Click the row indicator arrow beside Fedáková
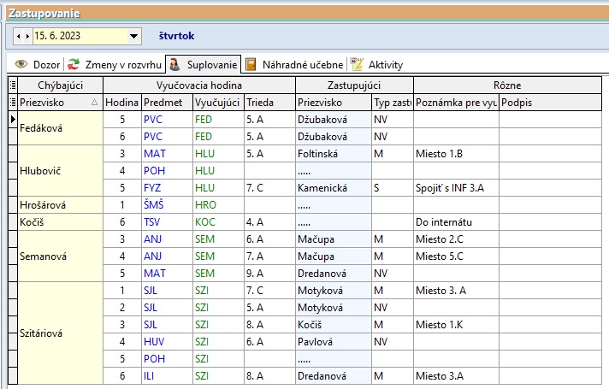The width and height of the screenshot is (609, 389). [x=12, y=120]
